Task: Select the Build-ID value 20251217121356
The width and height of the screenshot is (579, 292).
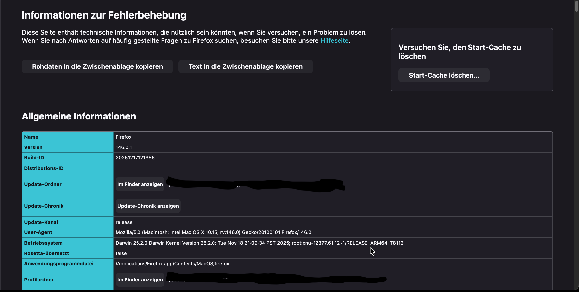Action: pyautogui.click(x=135, y=158)
